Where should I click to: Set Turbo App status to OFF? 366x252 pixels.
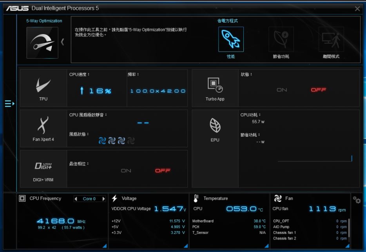click(319, 90)
